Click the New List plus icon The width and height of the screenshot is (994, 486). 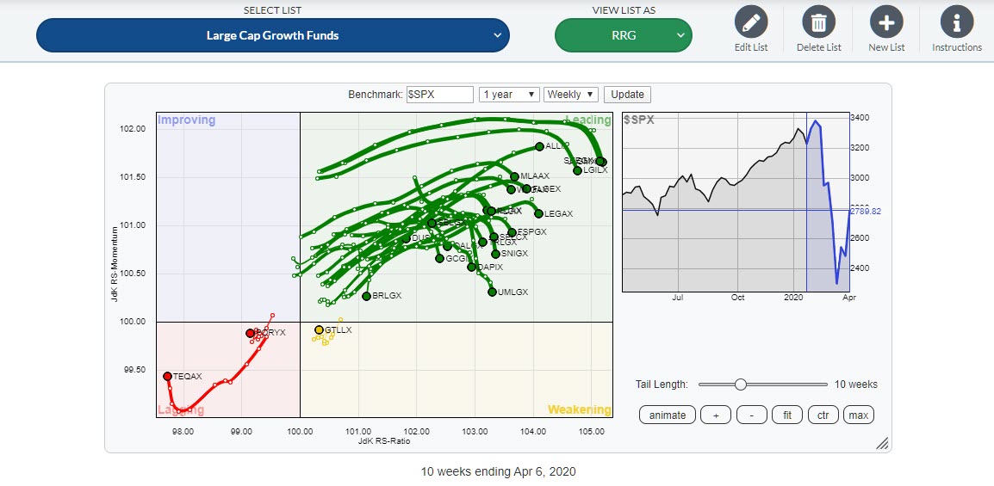click(886, 22)
